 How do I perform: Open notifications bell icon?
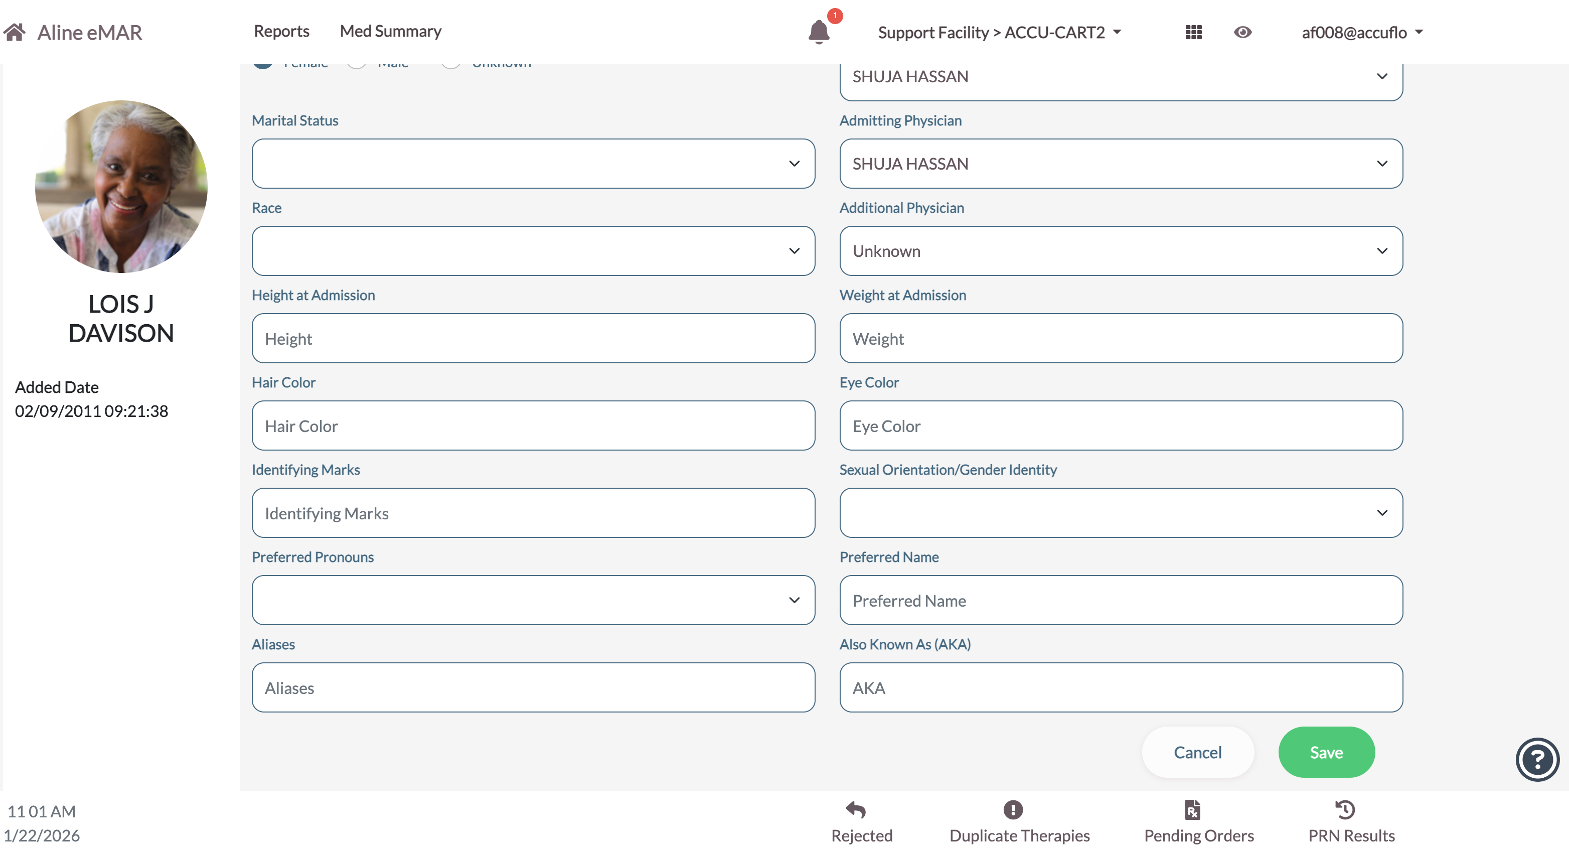[x=819, y=32]
